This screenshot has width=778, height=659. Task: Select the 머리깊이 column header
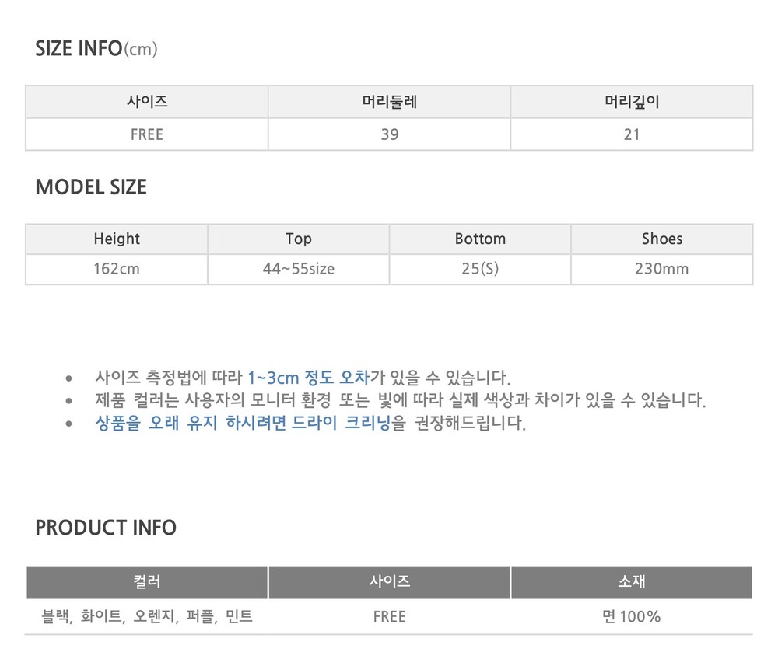[x=632, y=102]
